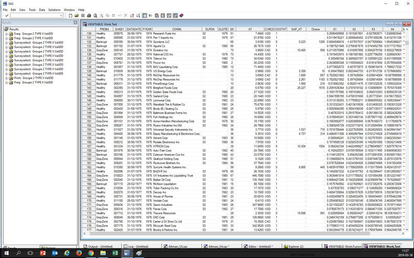Click the COSTAT column header
This screenshot has width=414, height=258.
tap(281, 29)
